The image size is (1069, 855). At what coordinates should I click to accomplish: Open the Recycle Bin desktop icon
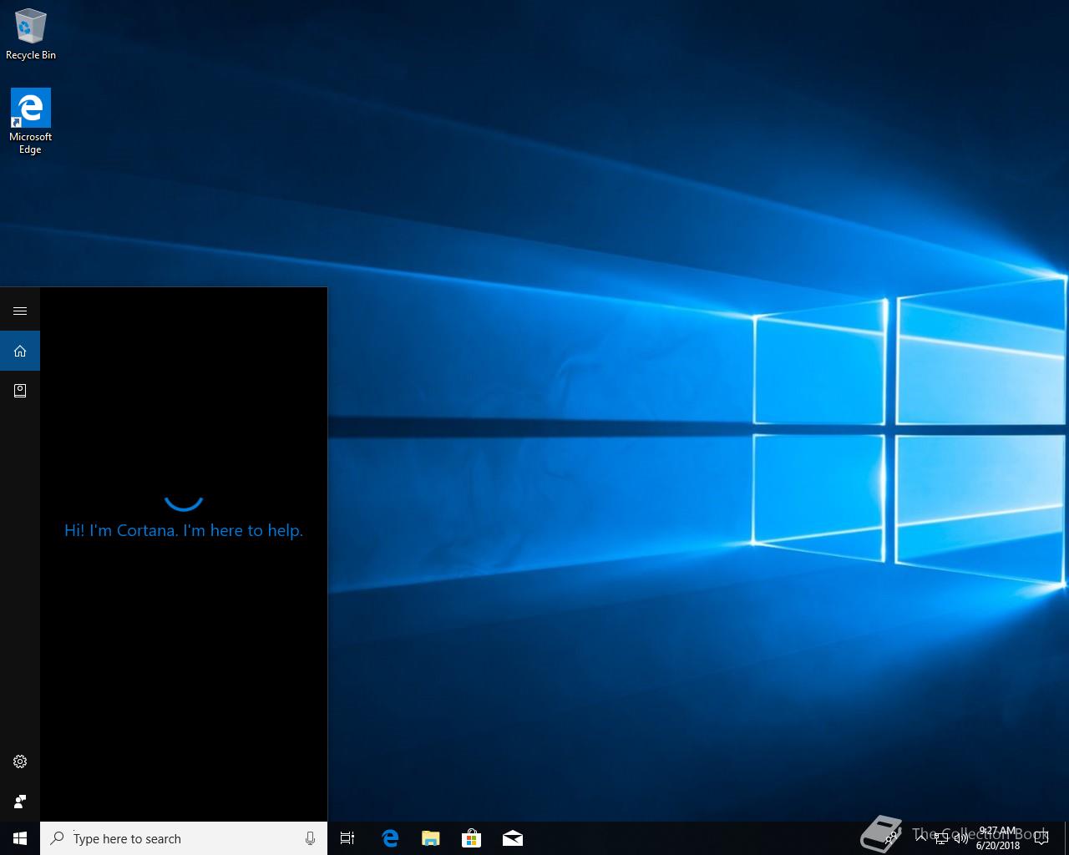[31, 34]
